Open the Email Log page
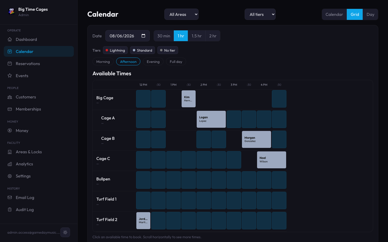 coord(39,197)
